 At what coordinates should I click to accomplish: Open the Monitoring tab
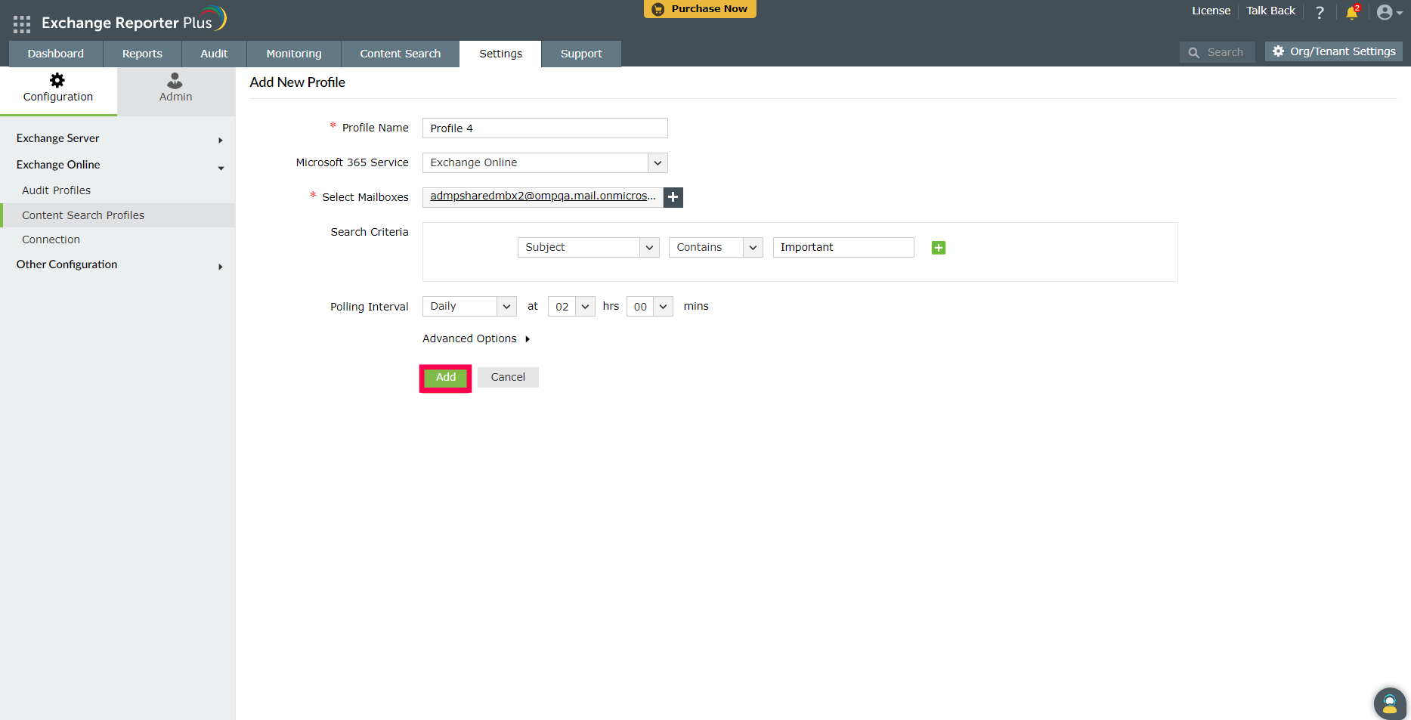(294, 54)
